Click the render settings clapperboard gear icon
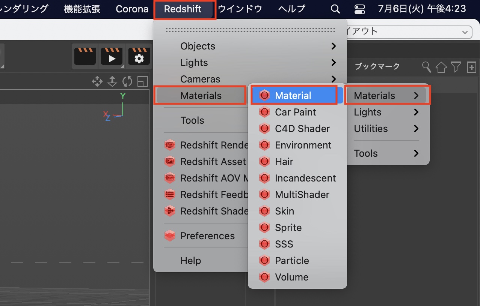The height and width of the screenshot is (306, 480). pyautogui.click(x=139, y=57)
